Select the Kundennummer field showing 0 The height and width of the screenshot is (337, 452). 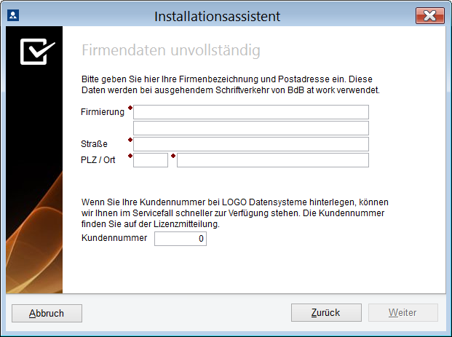pos(181,239)
